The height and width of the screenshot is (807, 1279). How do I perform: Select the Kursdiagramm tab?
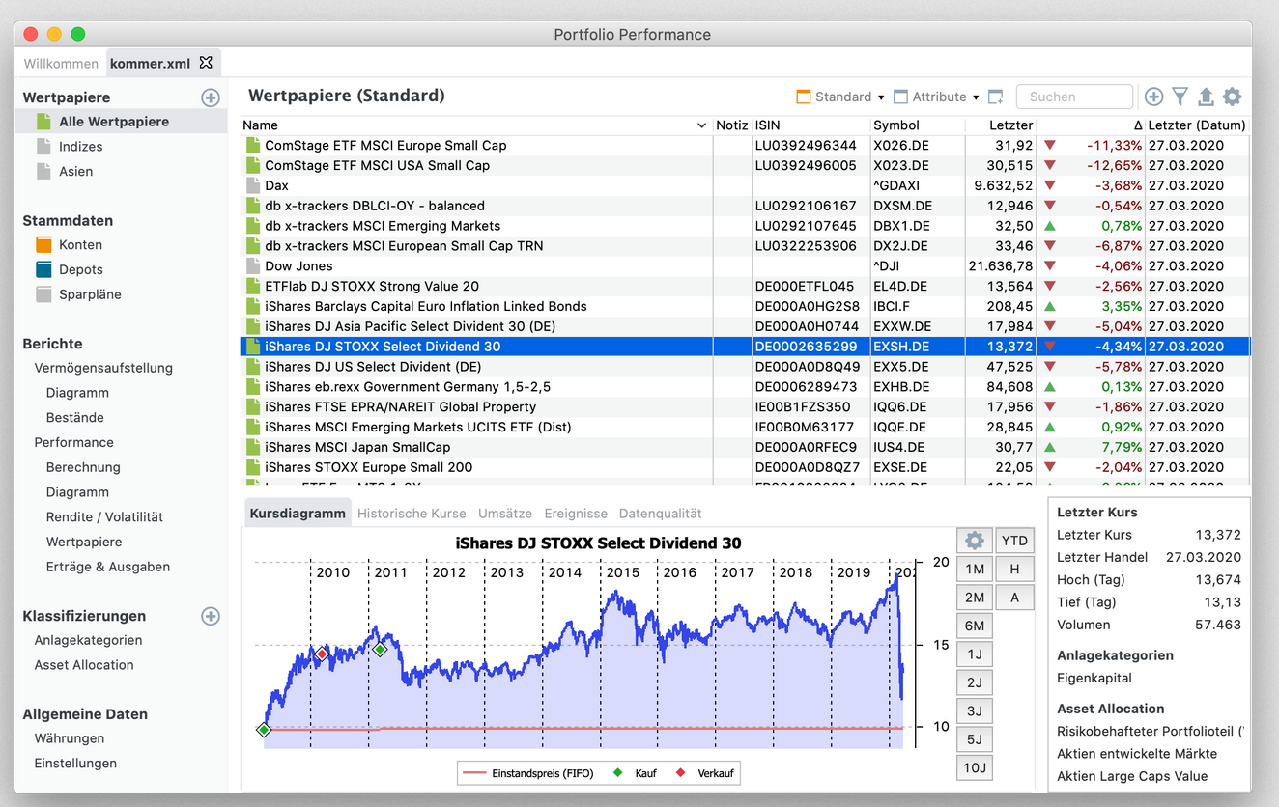(x=298, y=514)
